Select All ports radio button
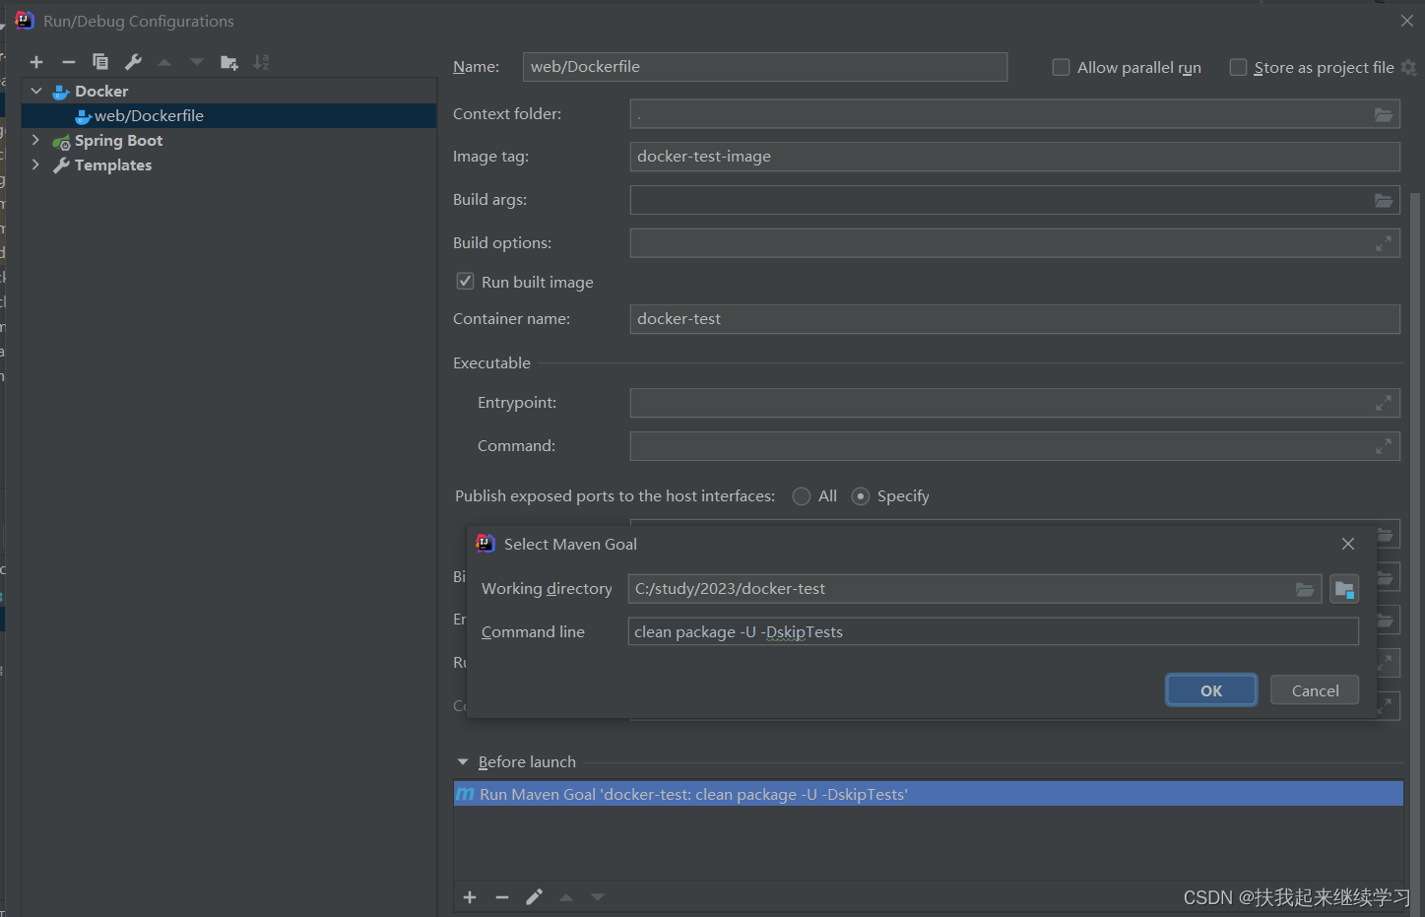The image size is (1425, 917). coord(802,496)
